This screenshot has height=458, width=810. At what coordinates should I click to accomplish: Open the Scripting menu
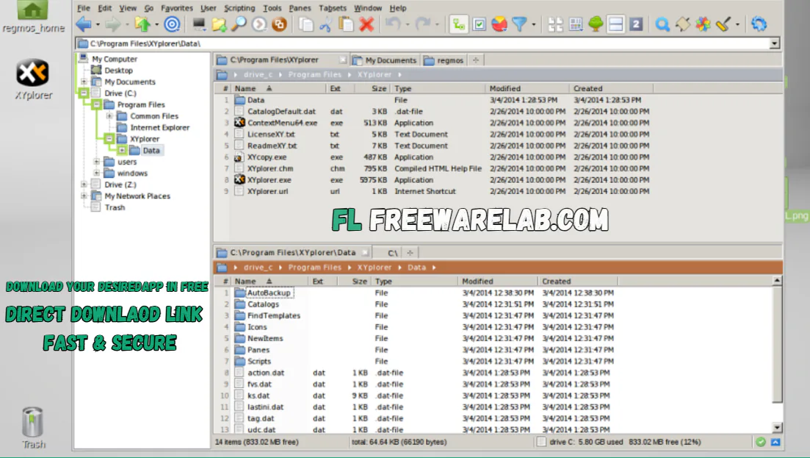coord(239,8)
